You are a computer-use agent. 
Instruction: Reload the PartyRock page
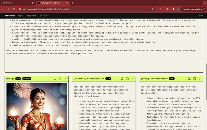pos(13,9)
